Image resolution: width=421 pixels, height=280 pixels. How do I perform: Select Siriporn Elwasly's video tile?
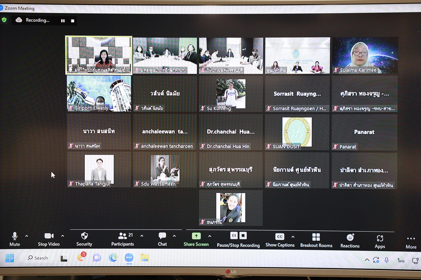pos(99,93)
